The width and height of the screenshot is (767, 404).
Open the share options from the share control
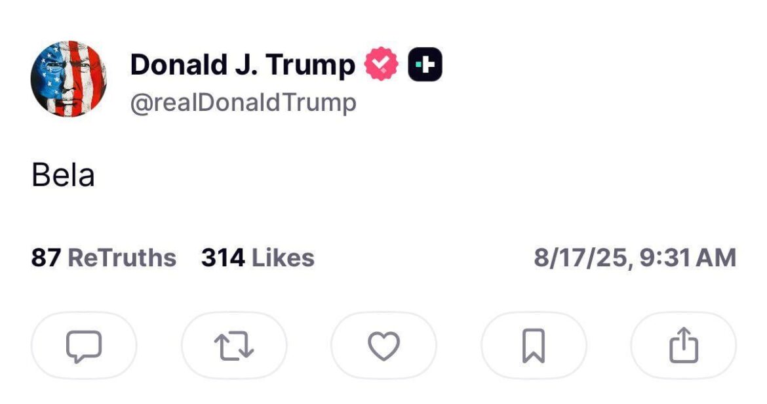pos(684,346)
